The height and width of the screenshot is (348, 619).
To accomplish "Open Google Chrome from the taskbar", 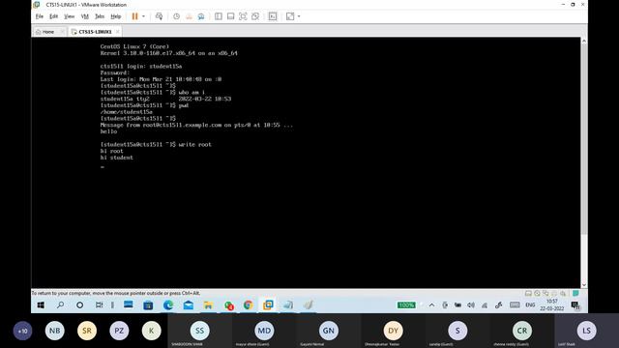I will tap(248, 305).
